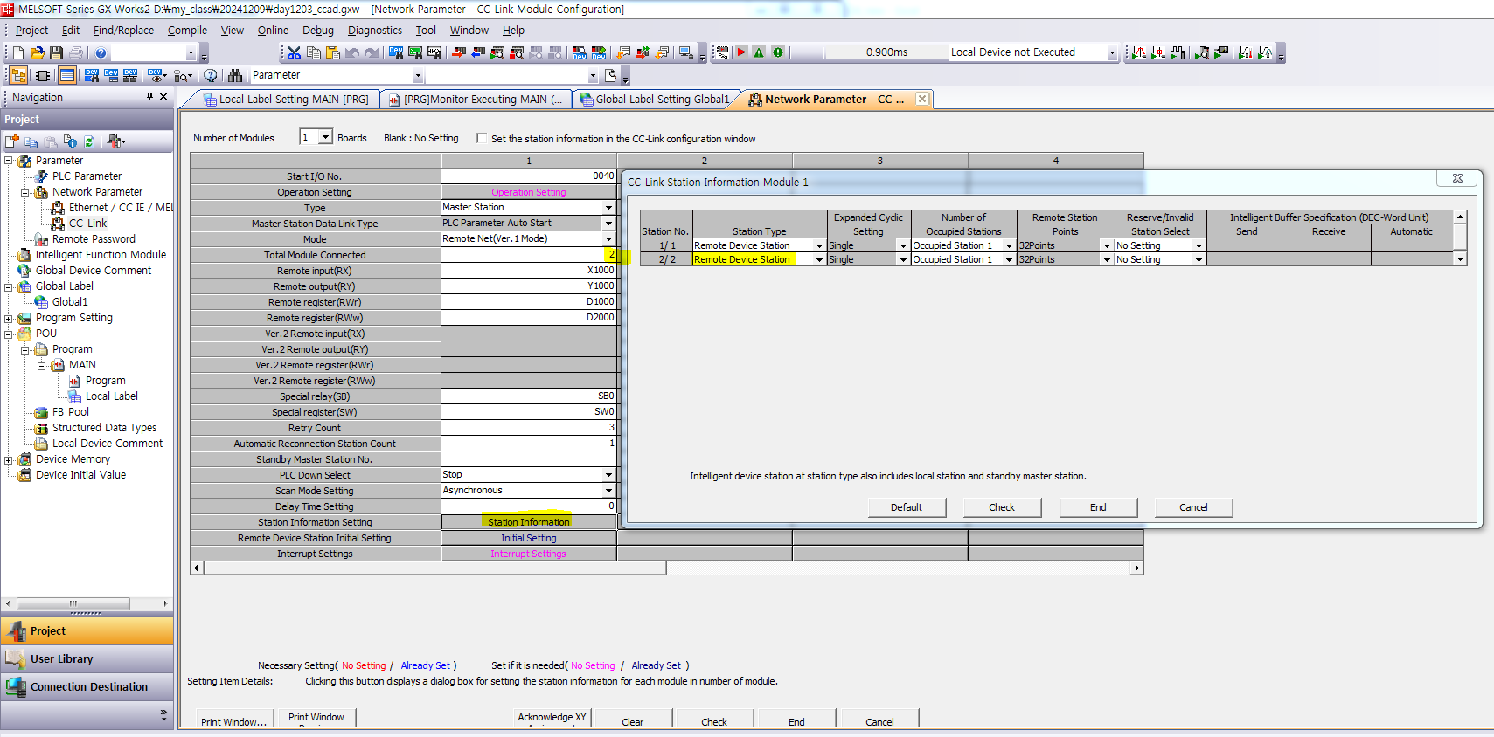This screenshot has width=1494, height=737.
Task: Click Cancel in CC-Link Station Information dialog
Action: [x=1193, y=507]
